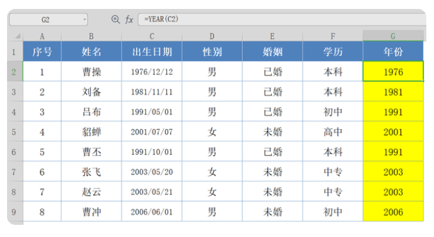Select column D header

click(x=212, y=36)
